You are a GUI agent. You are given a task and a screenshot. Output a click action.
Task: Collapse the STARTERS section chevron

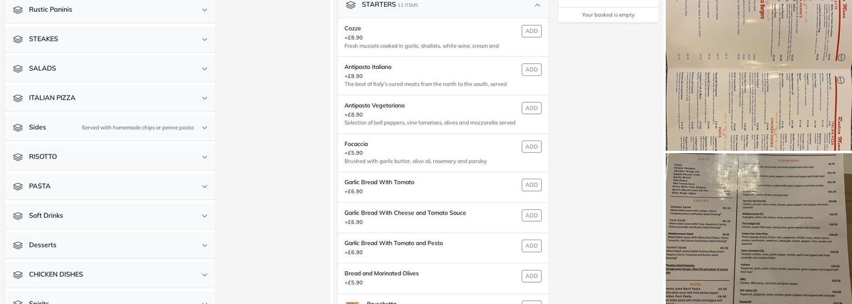[x=537, y=5]
